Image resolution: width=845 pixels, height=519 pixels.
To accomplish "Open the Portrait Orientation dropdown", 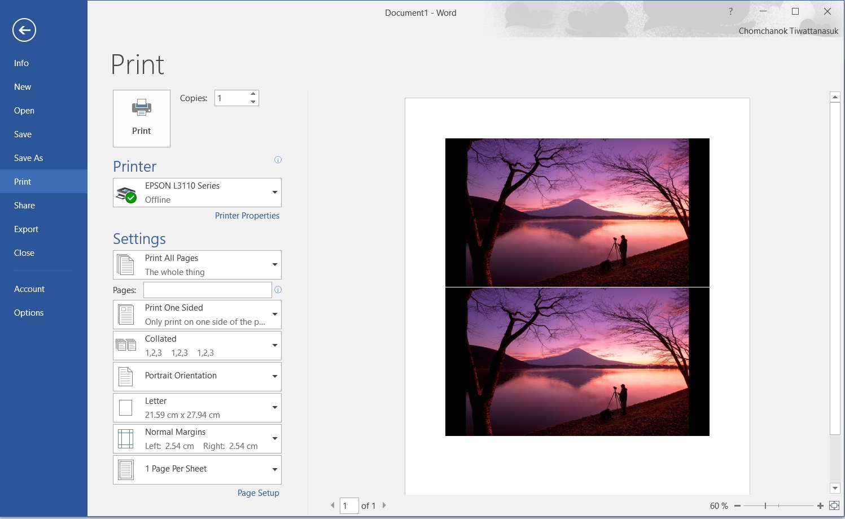I will (x=197, y=376).
